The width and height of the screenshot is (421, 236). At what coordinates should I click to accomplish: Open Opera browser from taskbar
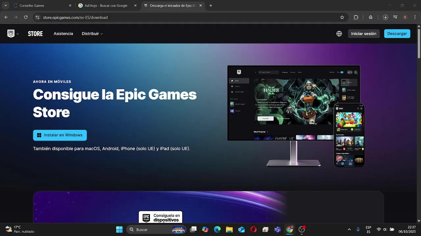click(254, 229)
